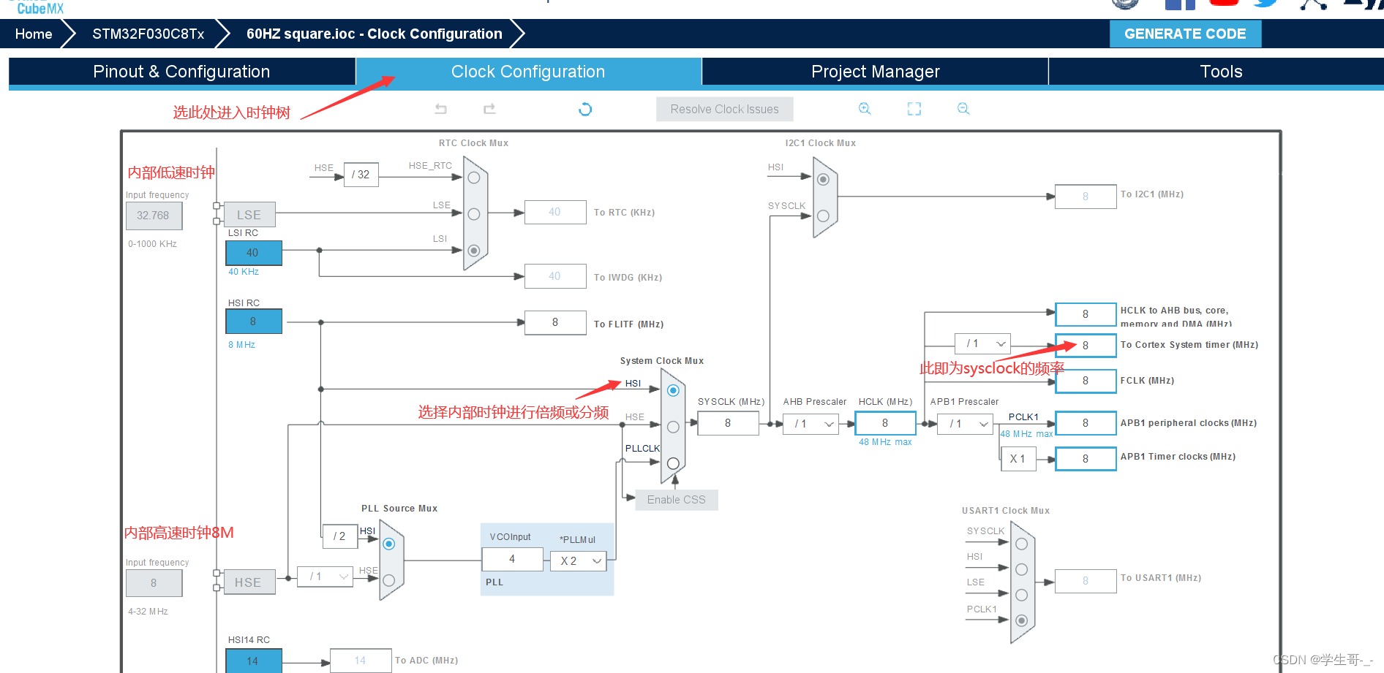Click the HCLK (MHz) value field

pos(885,423)
